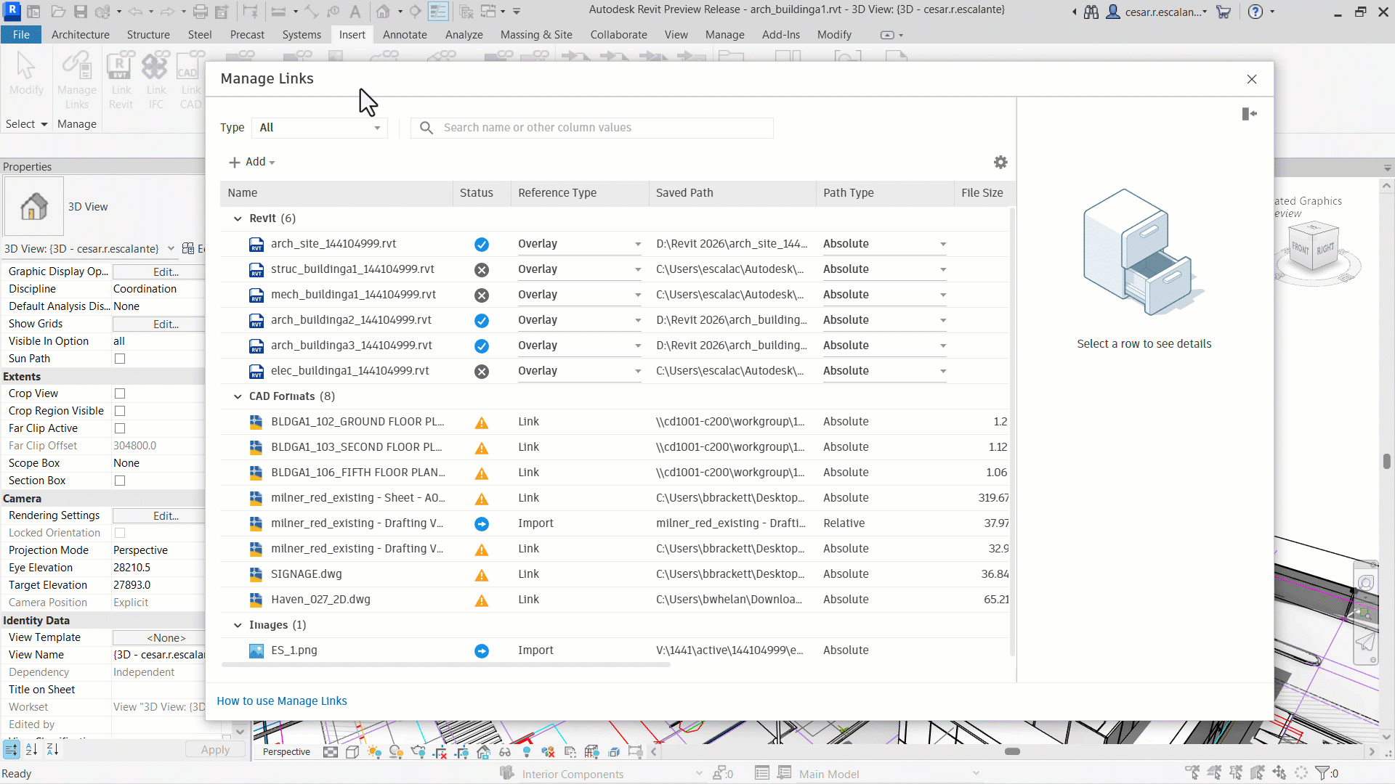Open How to use Manage Links link
1395x784 pixels.
(282, 701)
